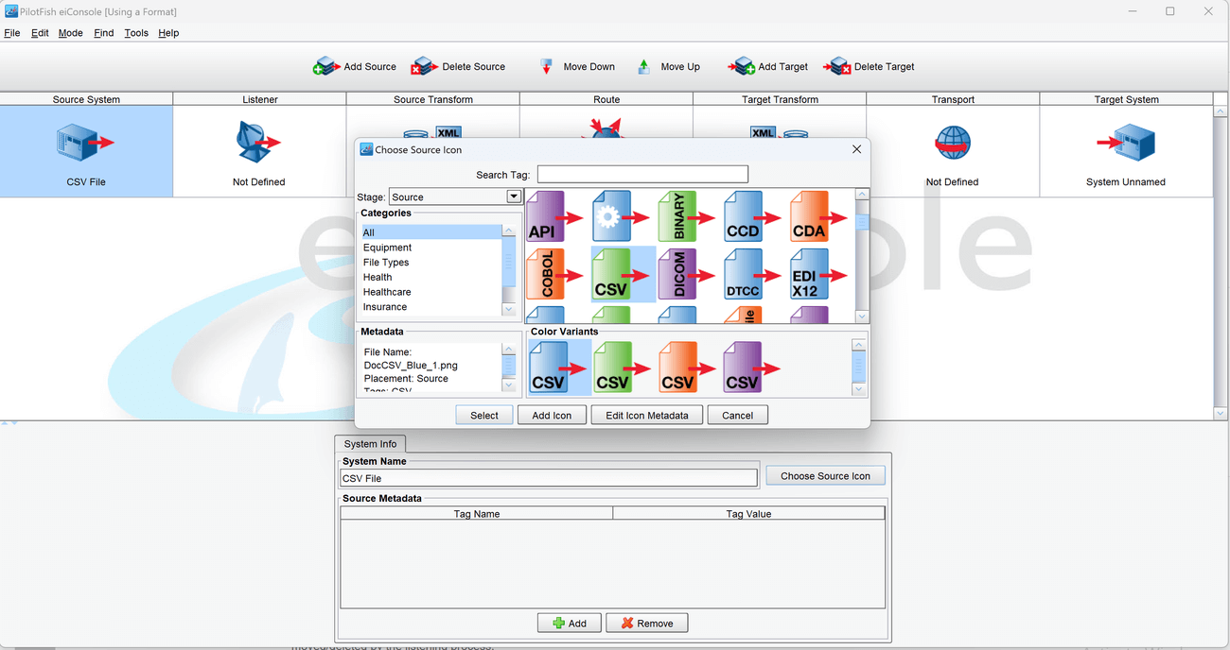Click the Remove metadata tag button

pyautogui.click(x=646, y=624)
